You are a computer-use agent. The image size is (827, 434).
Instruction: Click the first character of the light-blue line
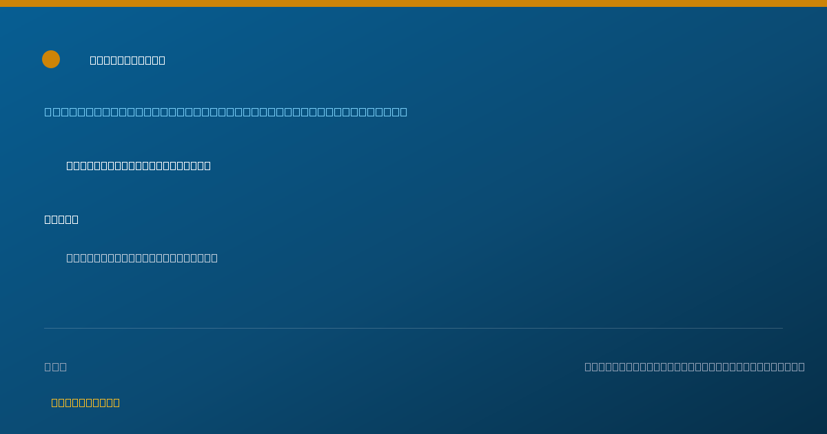48,112
